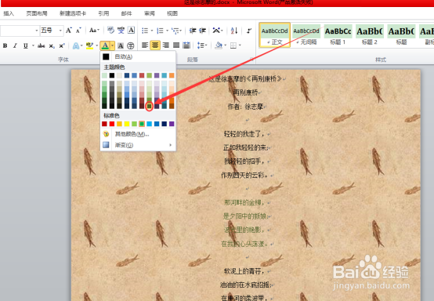Screen dimensions: 434x301
Task: Toggle Italic formatting
Action: (15, 45)
